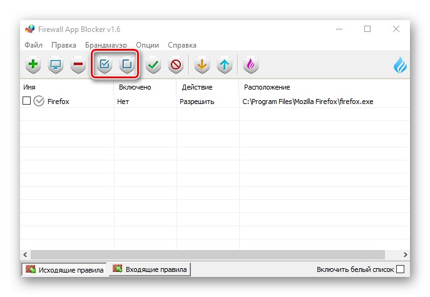430x297 pixels.
Task: Click the Имя column header
Action: tap(67, 87)
